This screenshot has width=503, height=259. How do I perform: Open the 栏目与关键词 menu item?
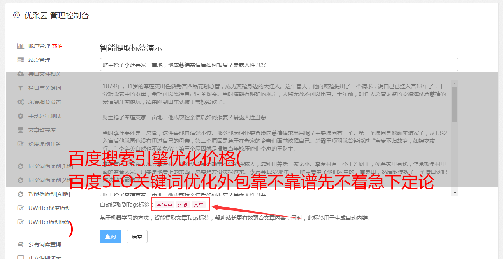pos(45,88)
